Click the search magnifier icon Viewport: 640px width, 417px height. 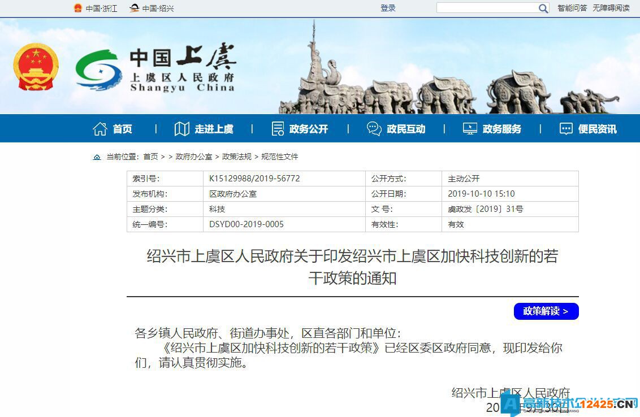(x=543, y=8)
